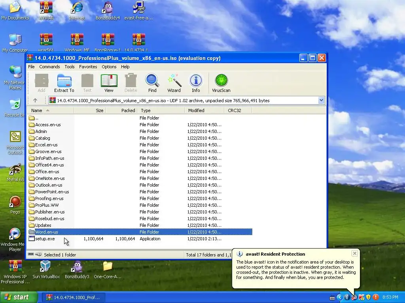Select the PowerPoint.en-us folder
405x303 pixels.
click(x=140, y=192)
